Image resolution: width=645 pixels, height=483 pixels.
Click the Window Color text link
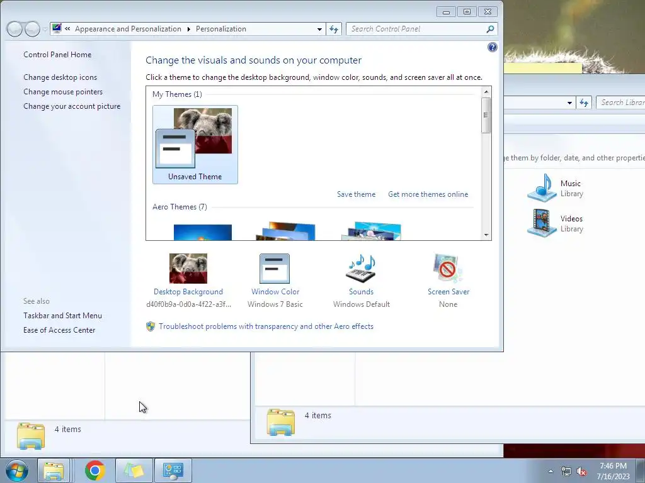coord(275,292)
